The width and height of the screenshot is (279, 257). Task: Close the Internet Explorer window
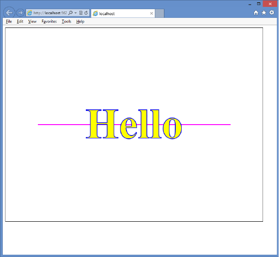click(270, 4)
